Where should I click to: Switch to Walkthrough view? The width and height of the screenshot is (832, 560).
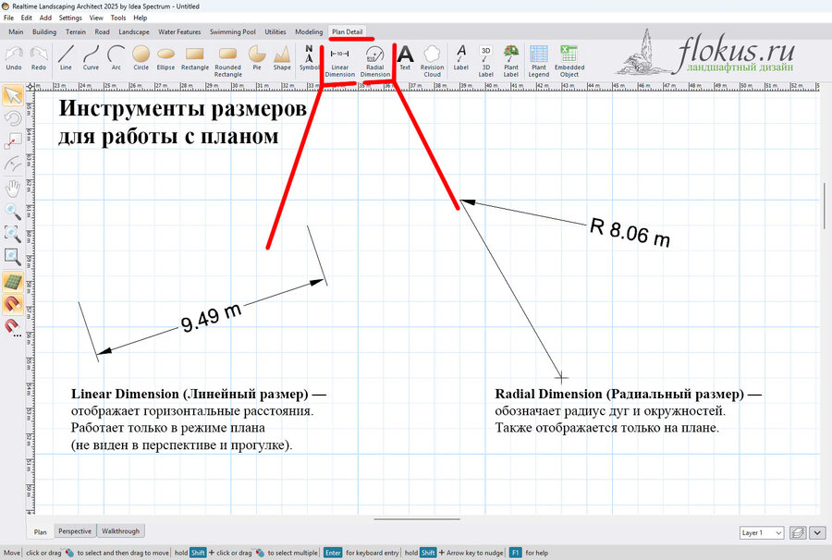120,530
